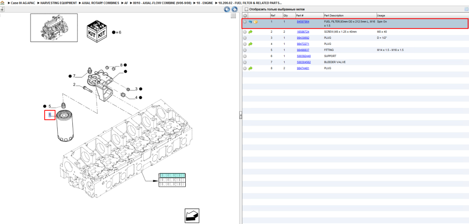This screenshot has height=224, width=469.
Task: Click the panel options icon at top right
Action: [466, 9]
